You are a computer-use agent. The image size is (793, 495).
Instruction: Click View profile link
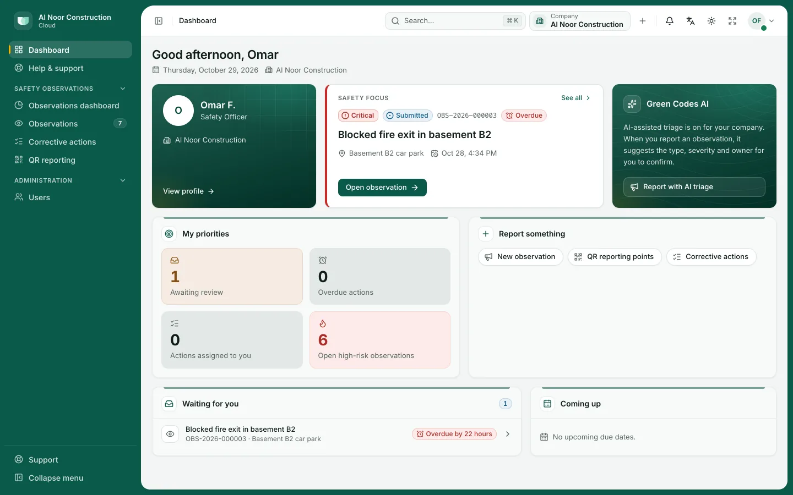[x=188, y=191]
